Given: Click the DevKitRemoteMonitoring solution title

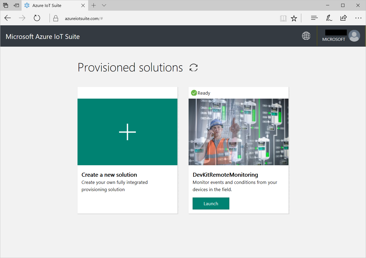Looking at the screenshot, I should (x=225, y=175).
